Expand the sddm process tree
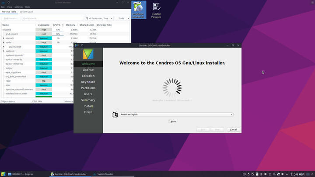Image resolution: width=315 pixels, height=177 pixels. click(x=3, y=42)
